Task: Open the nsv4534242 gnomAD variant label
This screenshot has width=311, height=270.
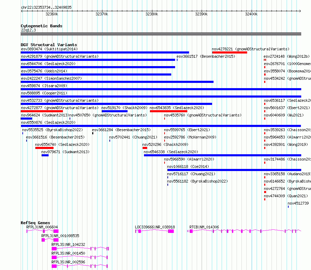Action: pyautogui.click(x=287, y=78)
